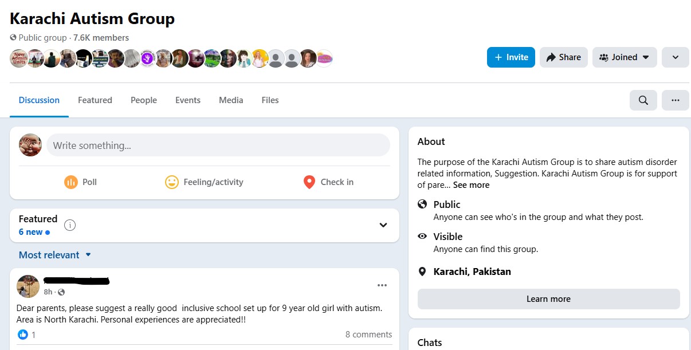Click the Poll icon
This screenshot has width=691, height=350.
71,182
